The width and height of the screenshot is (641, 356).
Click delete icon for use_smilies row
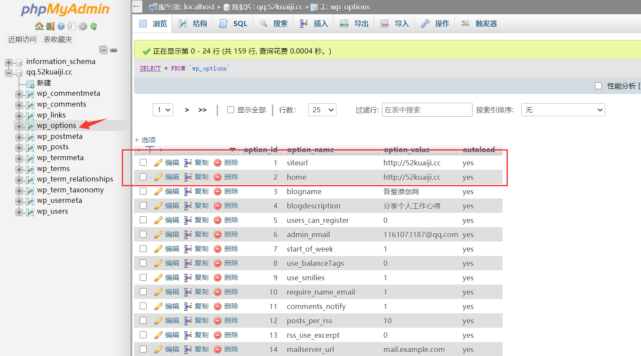point(218,278)
